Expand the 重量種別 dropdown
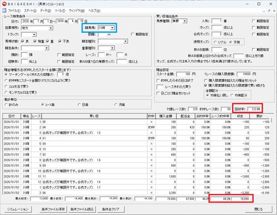Screen dimensions: 277x215 (x=112, y=48)
